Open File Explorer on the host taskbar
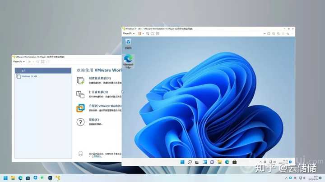 click(x=13, y=178)
